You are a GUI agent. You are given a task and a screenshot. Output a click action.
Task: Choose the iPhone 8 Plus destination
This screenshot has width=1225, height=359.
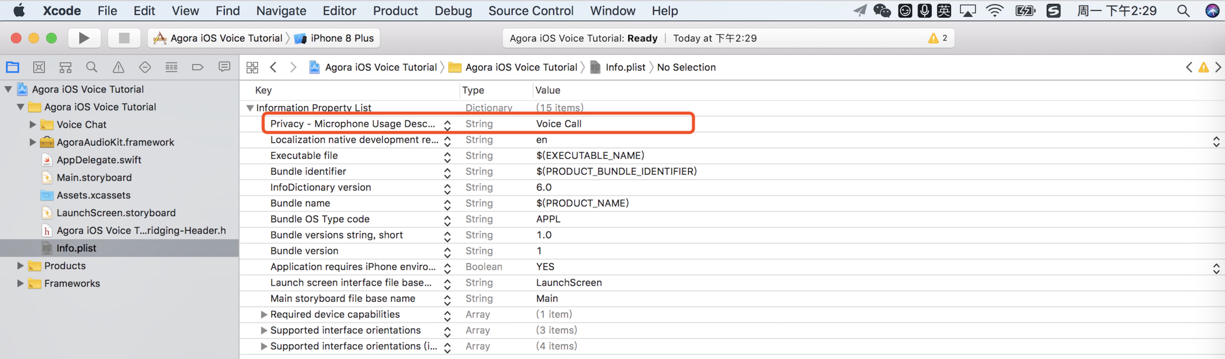[x=334, y=38]
